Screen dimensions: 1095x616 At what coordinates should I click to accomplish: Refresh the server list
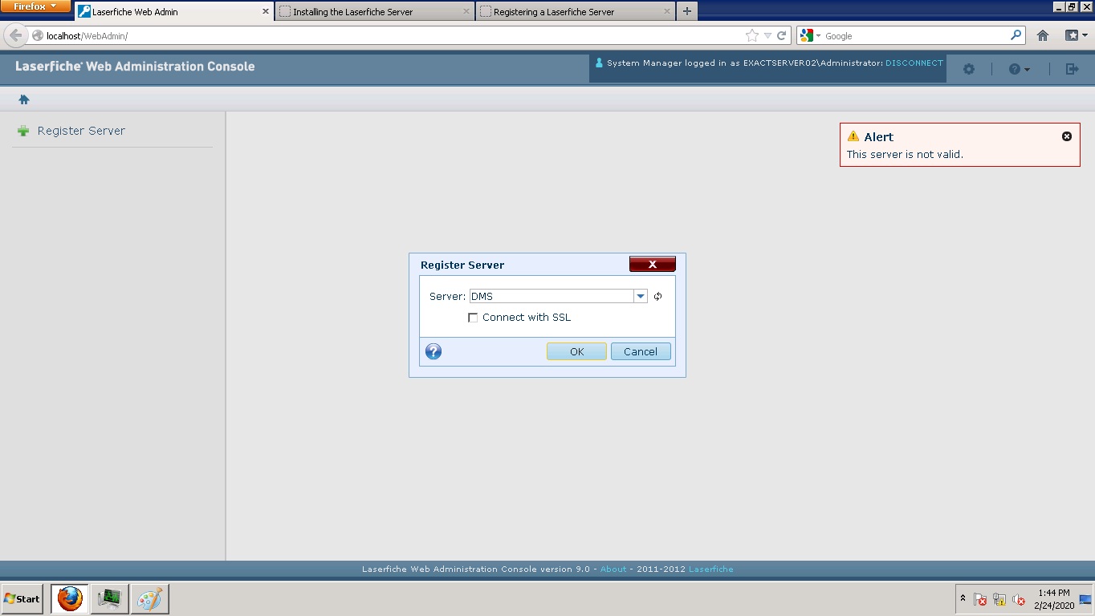[x=658, y=297]
